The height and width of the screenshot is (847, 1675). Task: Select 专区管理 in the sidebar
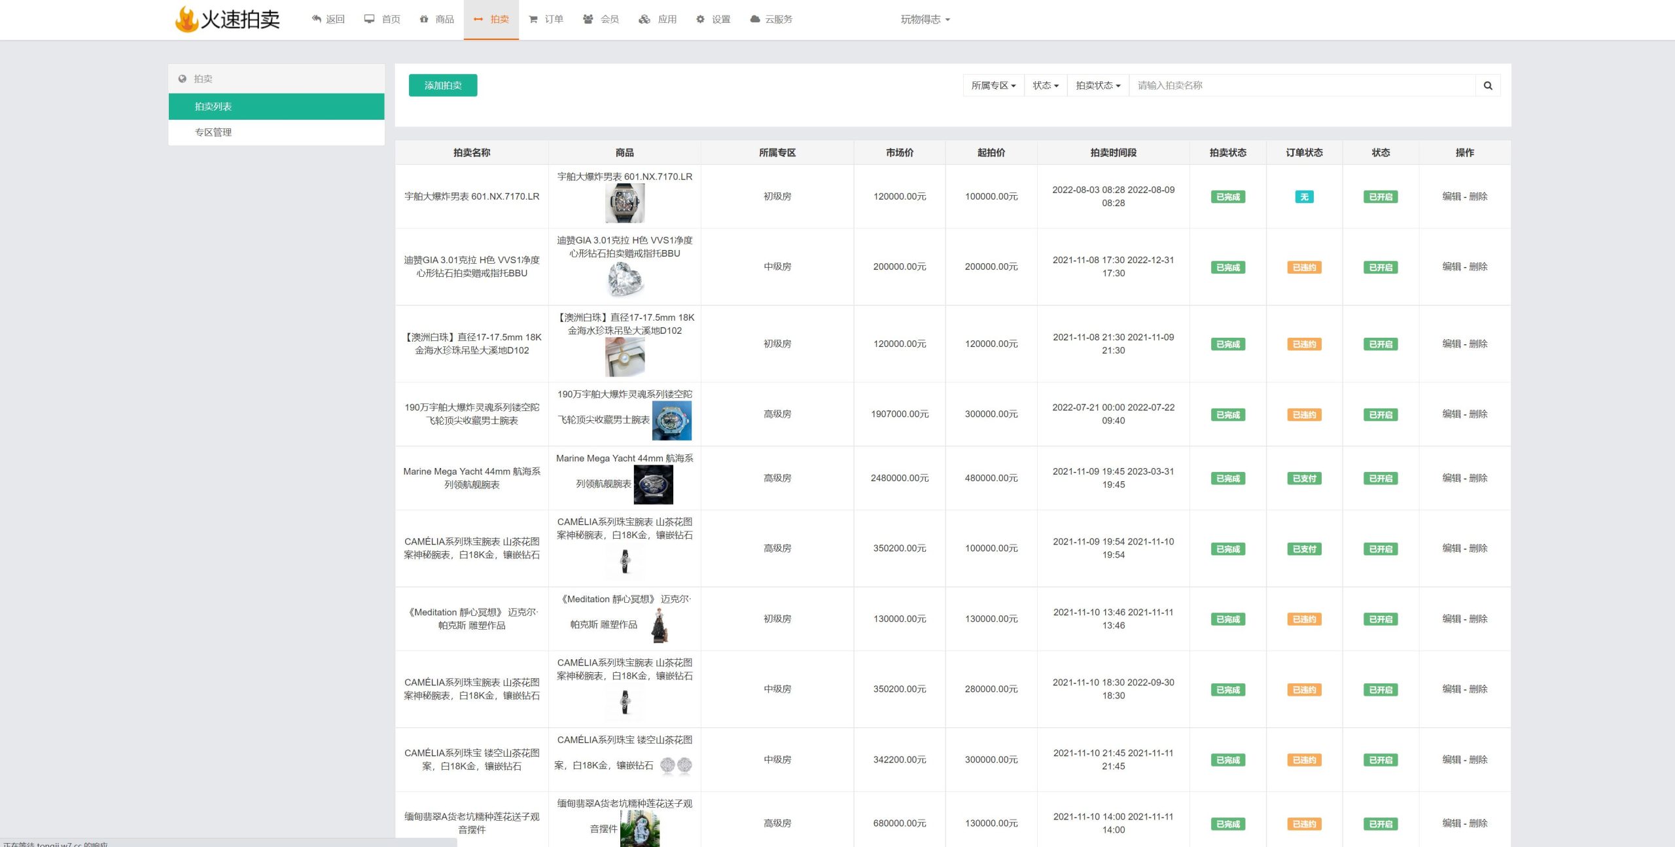click(213, 132)
